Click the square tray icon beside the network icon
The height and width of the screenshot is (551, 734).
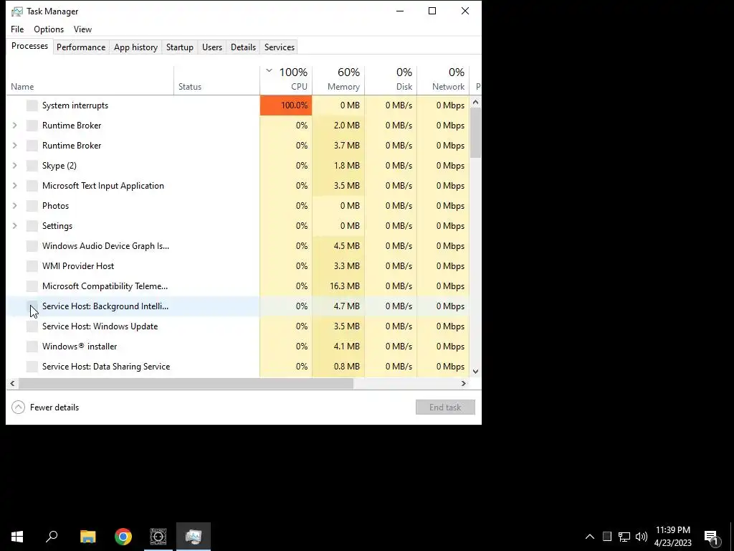(607, 537)
